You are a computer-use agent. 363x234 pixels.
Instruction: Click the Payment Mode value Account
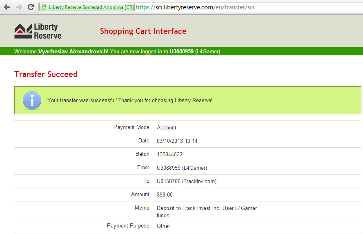pos(167,128)
